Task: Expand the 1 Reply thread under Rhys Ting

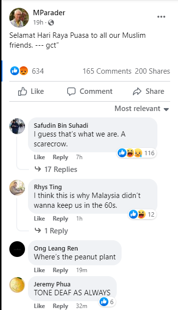Action: (x=51, y=231)
